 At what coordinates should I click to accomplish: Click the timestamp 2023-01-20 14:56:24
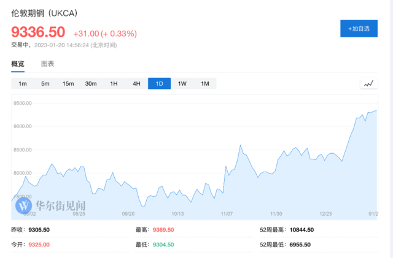[61, 45]
